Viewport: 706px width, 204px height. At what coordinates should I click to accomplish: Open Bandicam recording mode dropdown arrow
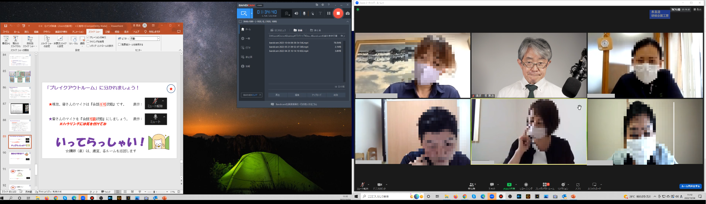click(252, 13)
